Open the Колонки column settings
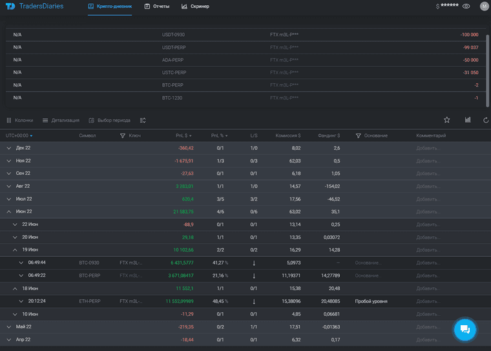 pos(20,121)
